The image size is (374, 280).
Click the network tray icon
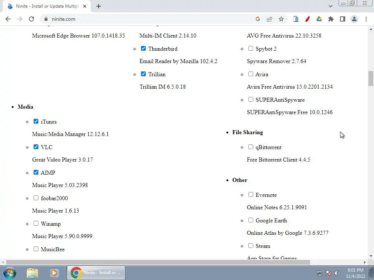[319, 273]
